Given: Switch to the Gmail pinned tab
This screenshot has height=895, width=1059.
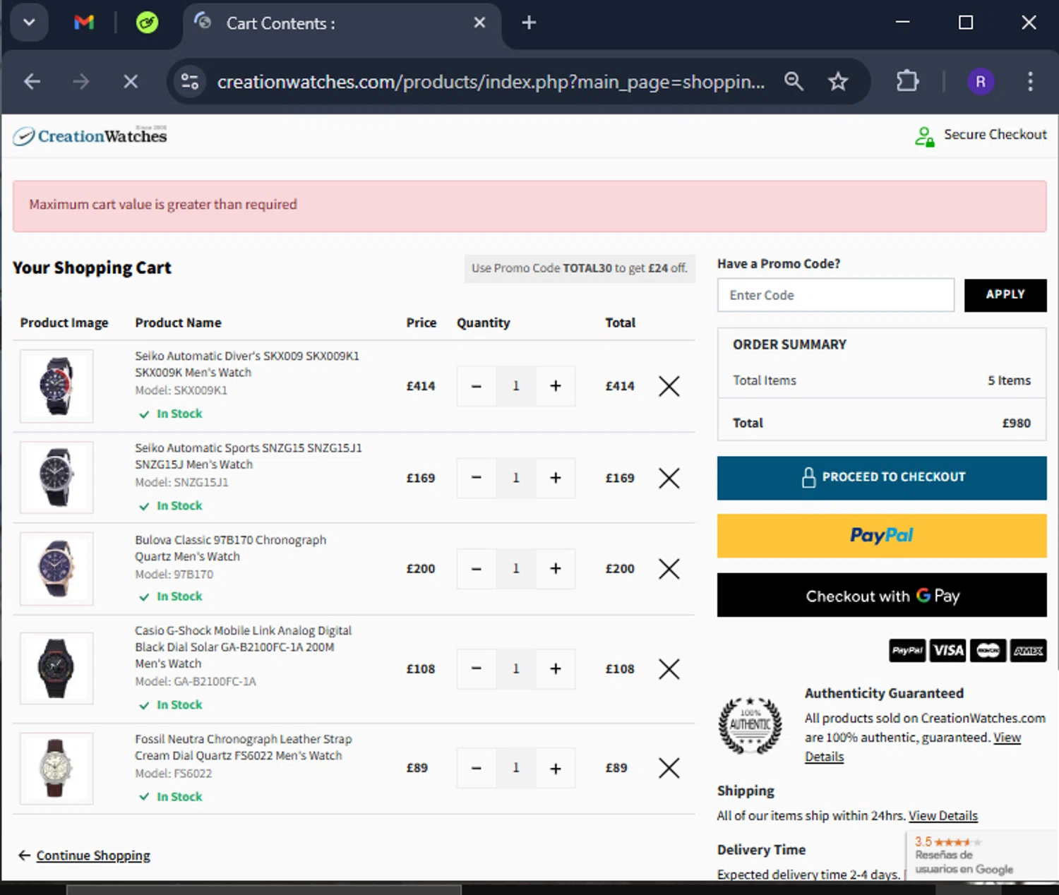Looking at the screenshot, I should [84, 23].
